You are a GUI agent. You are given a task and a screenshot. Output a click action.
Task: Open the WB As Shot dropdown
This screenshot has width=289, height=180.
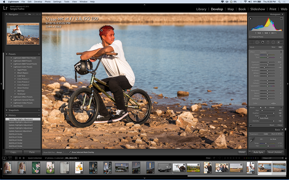(x=274, y=139)
